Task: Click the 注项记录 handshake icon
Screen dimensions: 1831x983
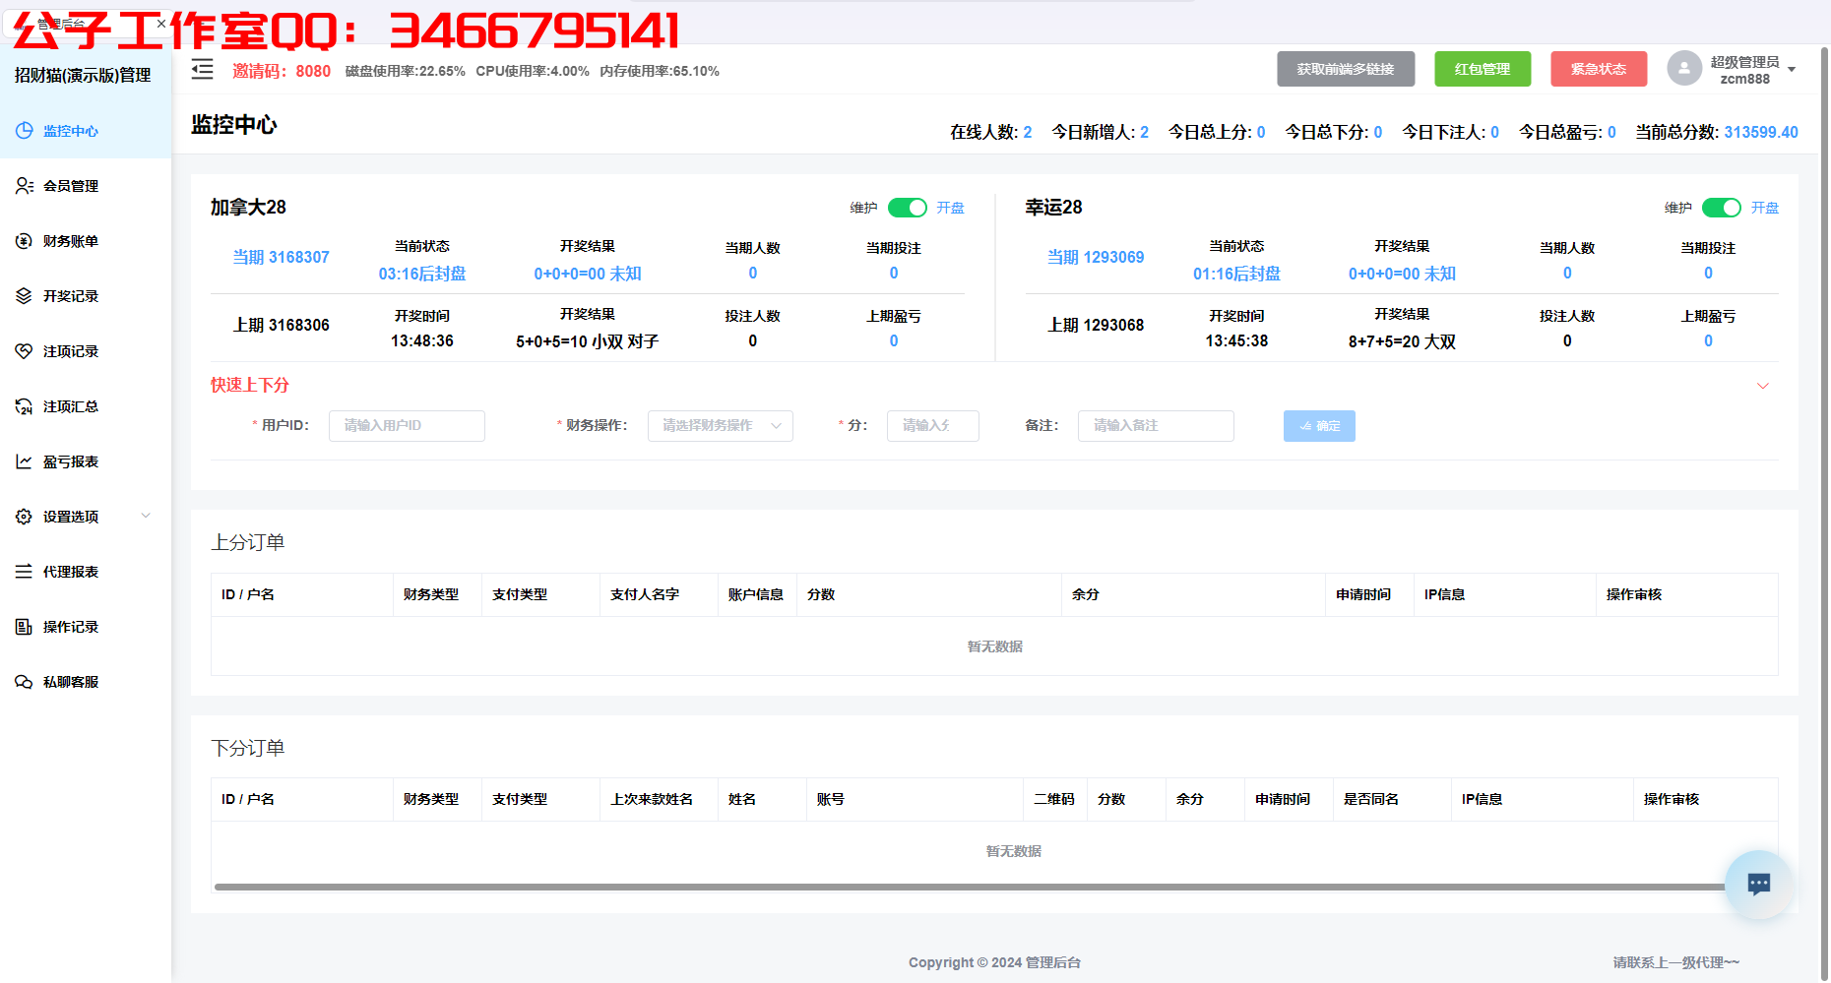Action: point(25,351)
